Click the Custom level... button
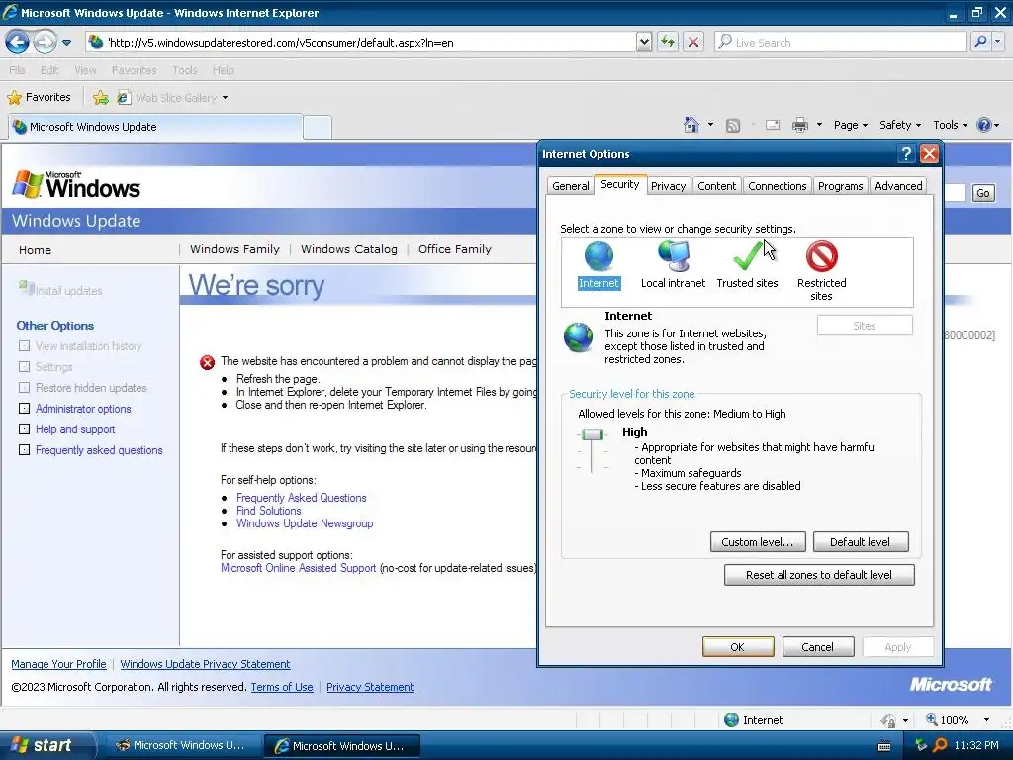Image resolution: width=1013 pixels, height=760 pixels. pos(757,542)
